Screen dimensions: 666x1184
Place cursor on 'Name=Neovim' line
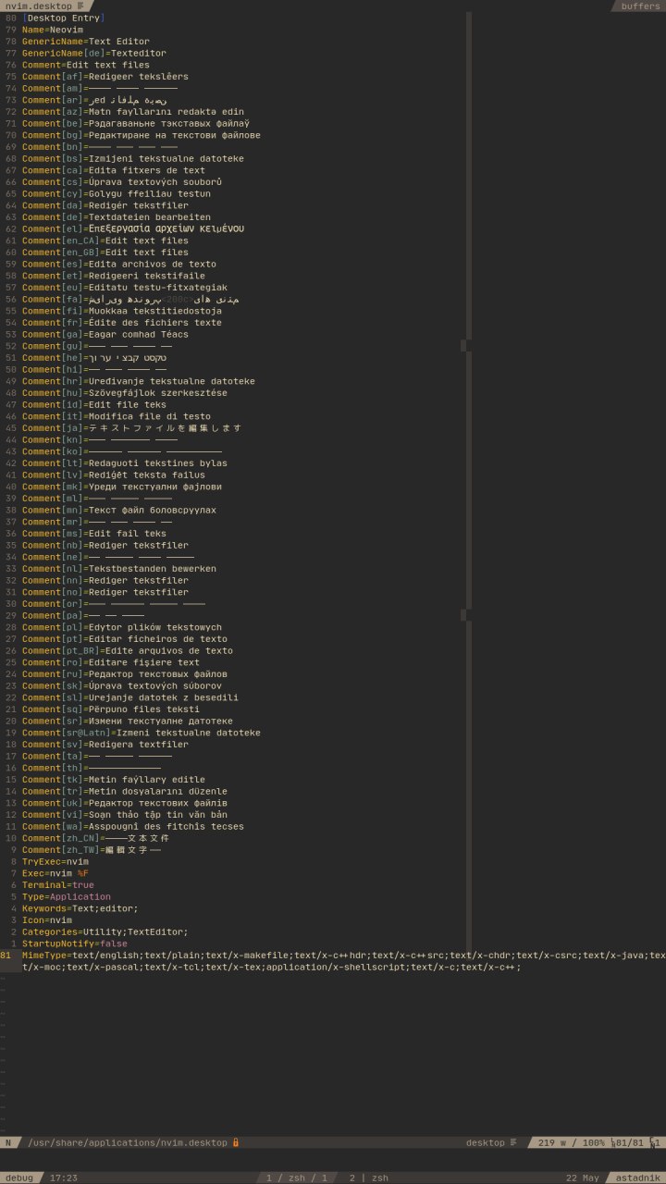coord(53,30)
